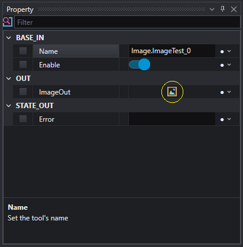Select the Error property label

(x=47, y=119)
